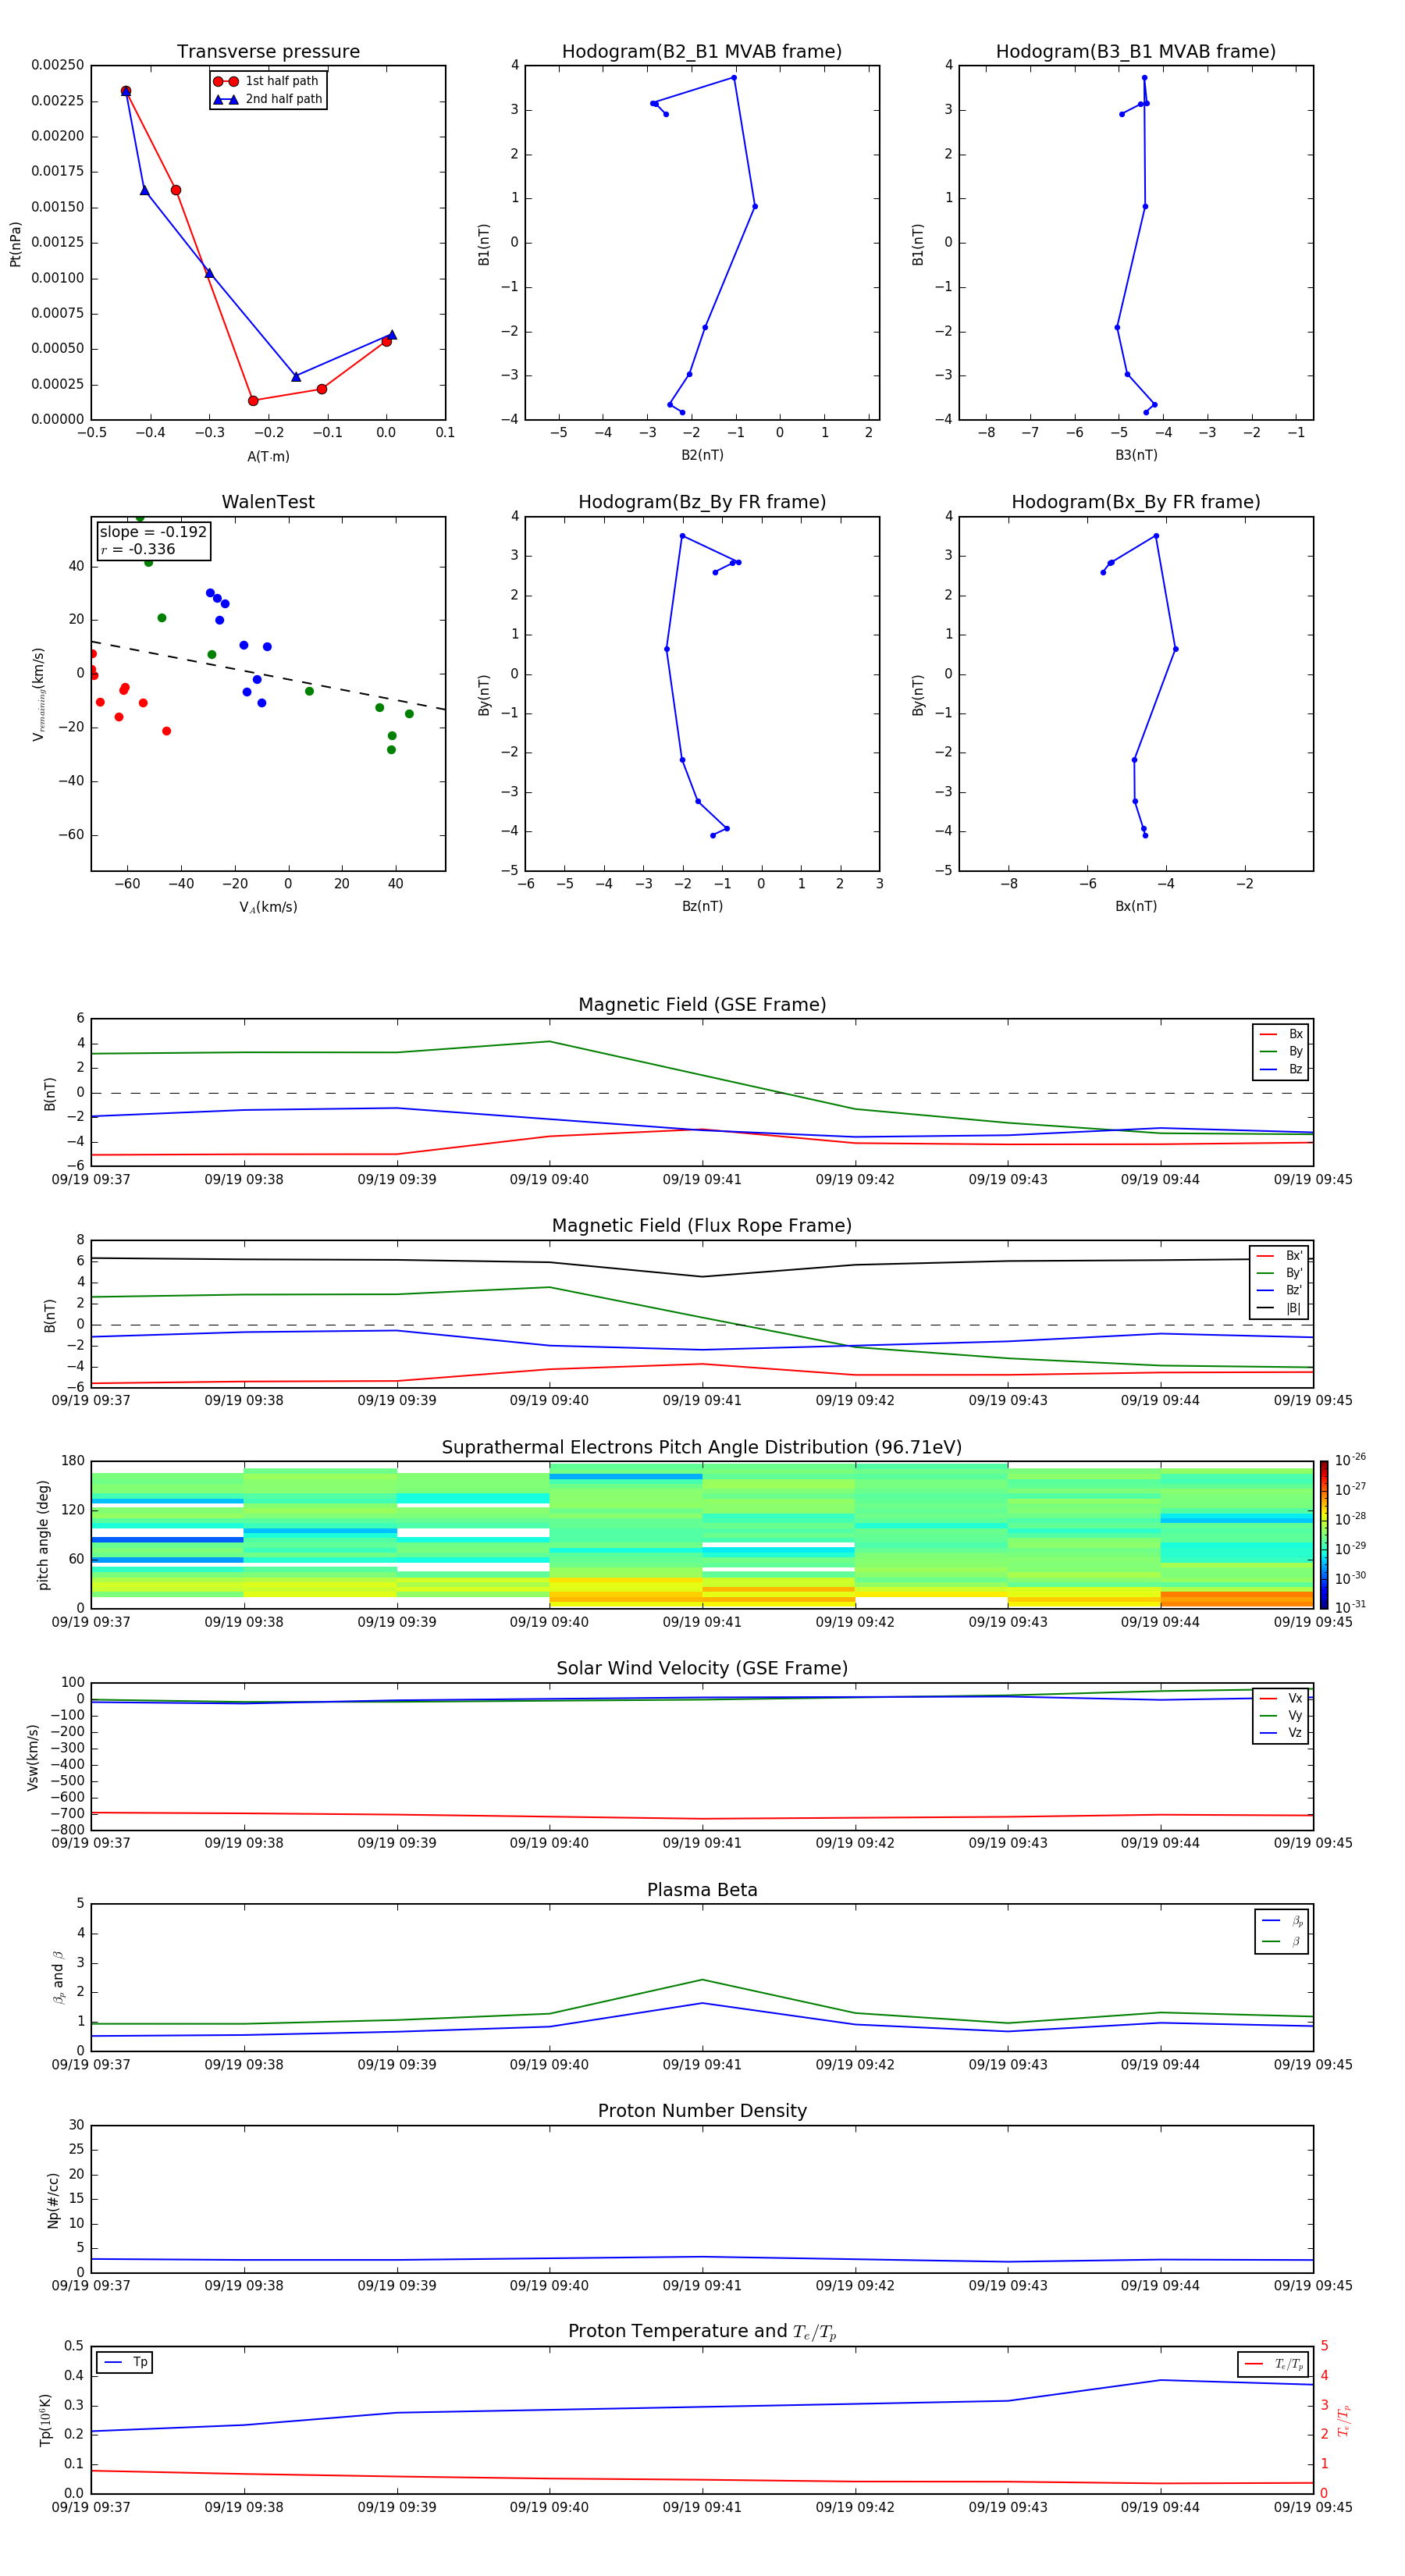Click the '09/19 09:41' tick under GSE Magnetic Field
The width and height of the screenshot is (1405, 2576).
[702, 1180]
